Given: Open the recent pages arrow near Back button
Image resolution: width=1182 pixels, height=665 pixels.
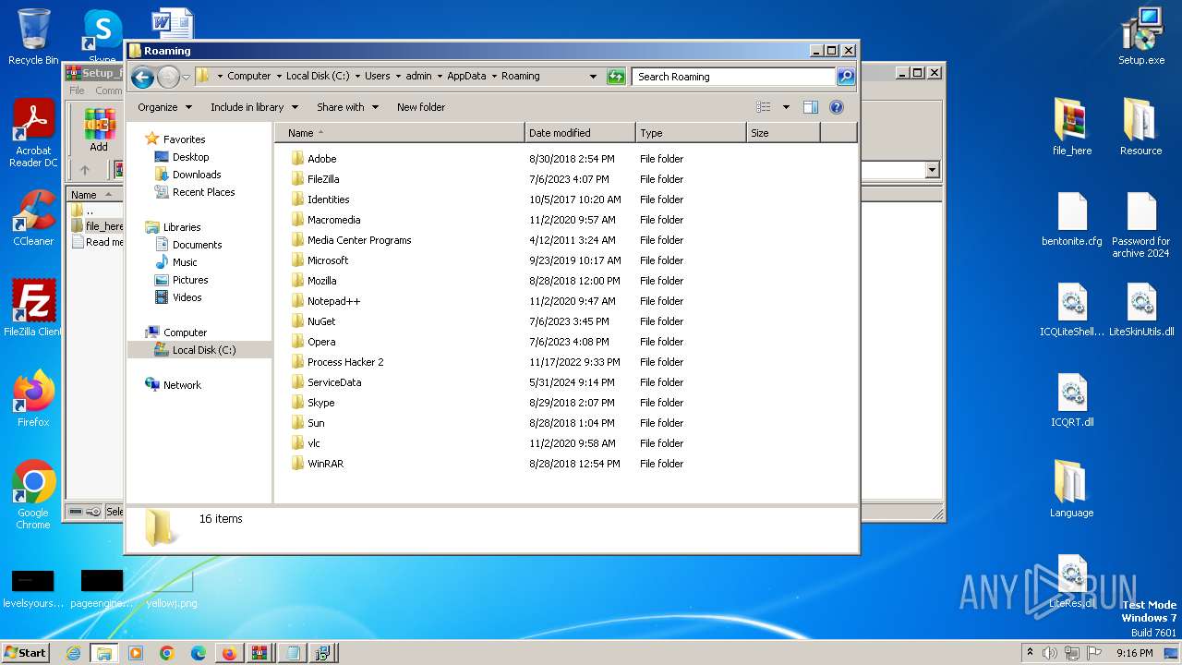Looking at the screenshot, I should [x=186, y=77].
